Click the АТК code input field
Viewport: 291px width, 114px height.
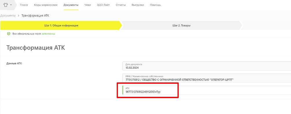pos(206,90)
